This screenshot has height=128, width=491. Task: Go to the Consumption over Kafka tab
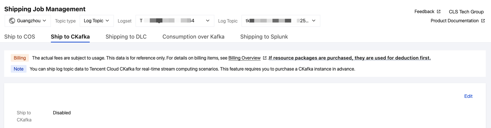pyautogui.click(x=193, y=37)
